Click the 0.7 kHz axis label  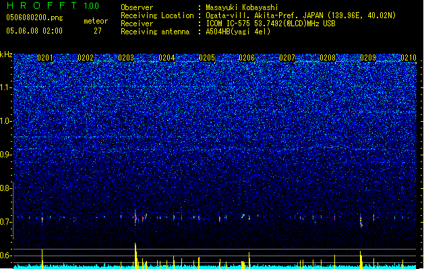pyautogui.click(x=6, y=222)
